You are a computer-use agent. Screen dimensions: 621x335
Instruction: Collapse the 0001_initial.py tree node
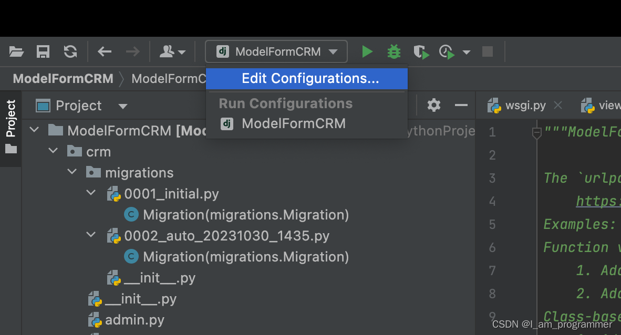[x=90, y=193]
